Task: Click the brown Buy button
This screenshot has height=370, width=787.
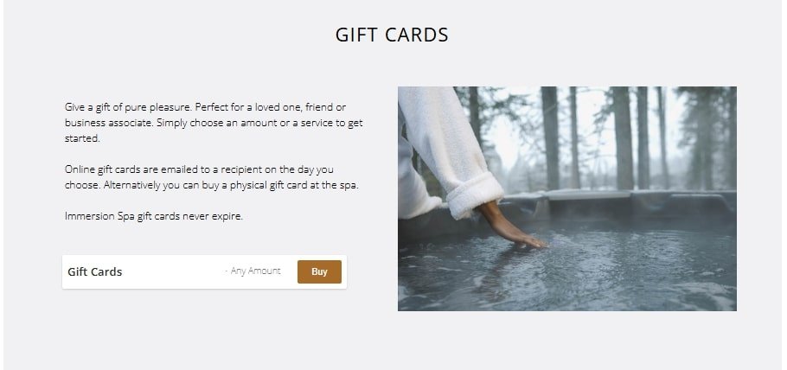Action: [x=319, y=271]
